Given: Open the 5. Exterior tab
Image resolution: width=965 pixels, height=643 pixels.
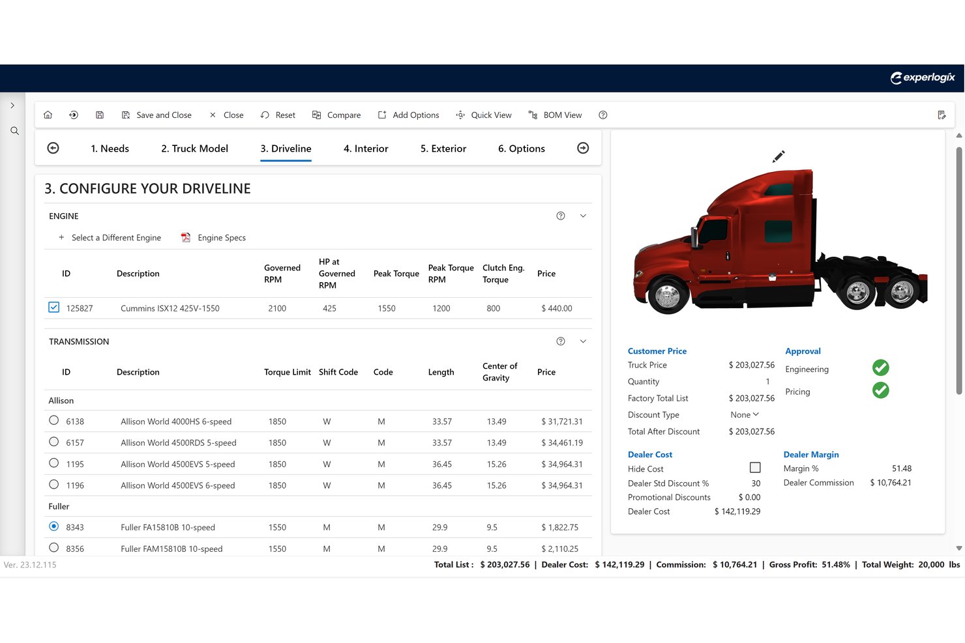Looking at the screenshot, I should tap(443, 149).
